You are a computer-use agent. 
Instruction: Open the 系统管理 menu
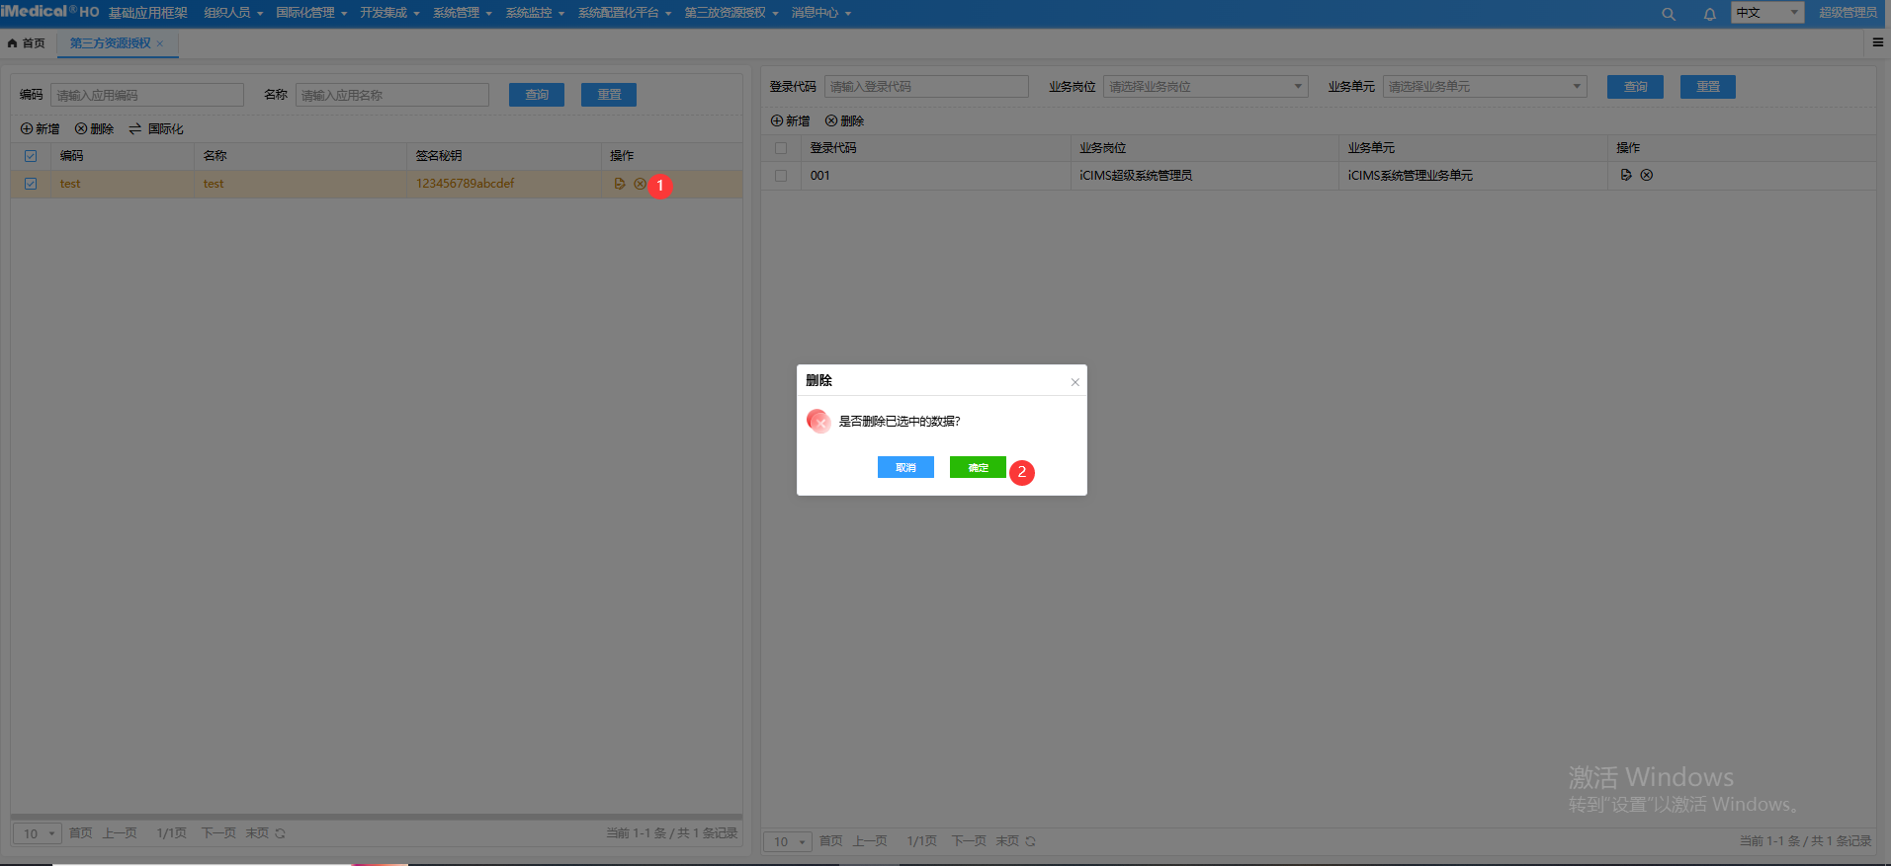pyautogui.click(x=462, y=13)
